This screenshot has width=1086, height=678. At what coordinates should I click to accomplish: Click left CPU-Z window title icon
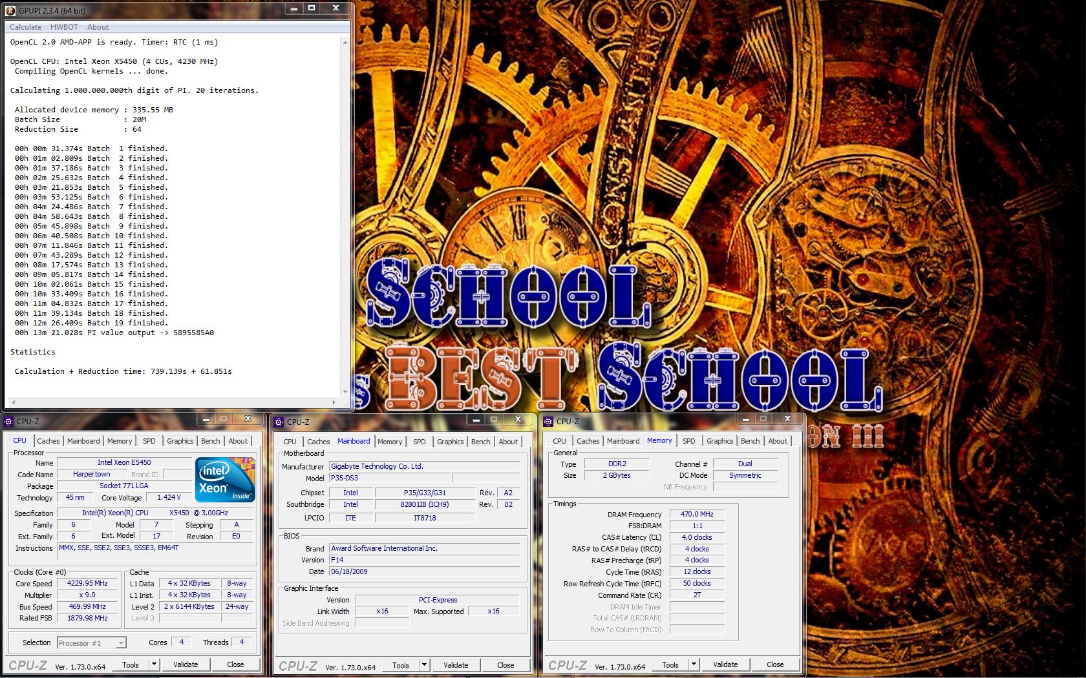click(x=8, y=422)
